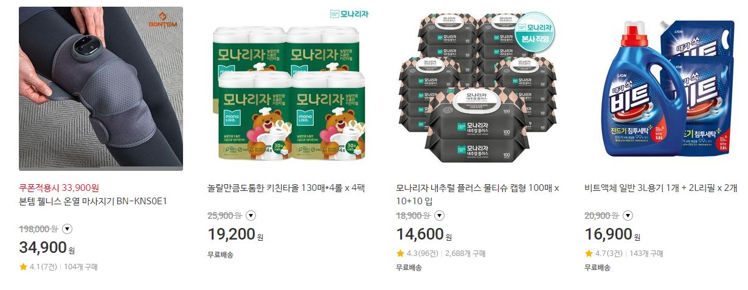Expand price details under 20,900원
Screen dimensions: 748x290
click(628, 215)
